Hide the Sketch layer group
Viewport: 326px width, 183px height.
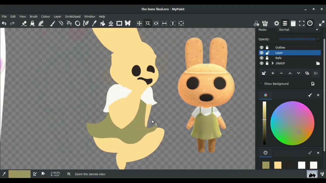(262, 63)
